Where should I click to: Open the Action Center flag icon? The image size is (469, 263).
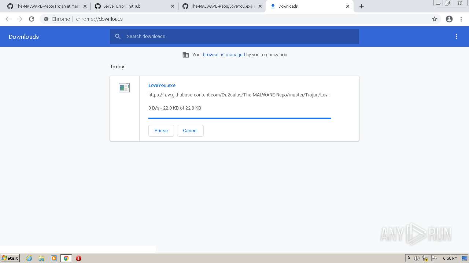434,258
